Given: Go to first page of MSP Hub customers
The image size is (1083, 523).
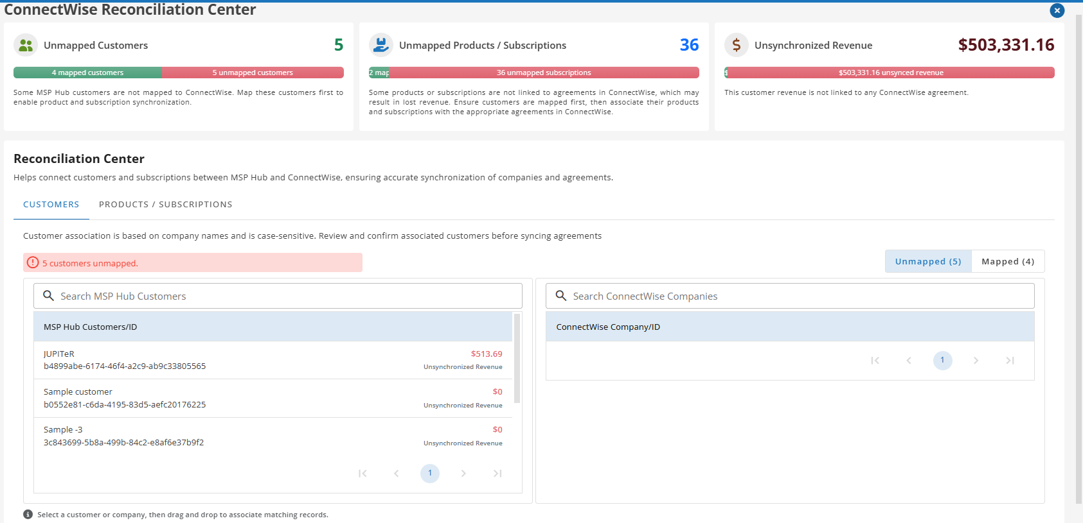Looking at the screenshot, I should point(362,474).
